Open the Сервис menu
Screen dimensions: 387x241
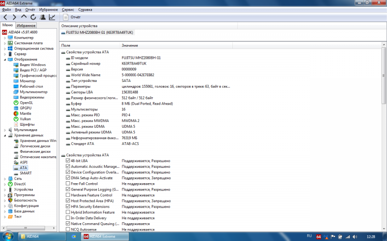tap(69, 10)
